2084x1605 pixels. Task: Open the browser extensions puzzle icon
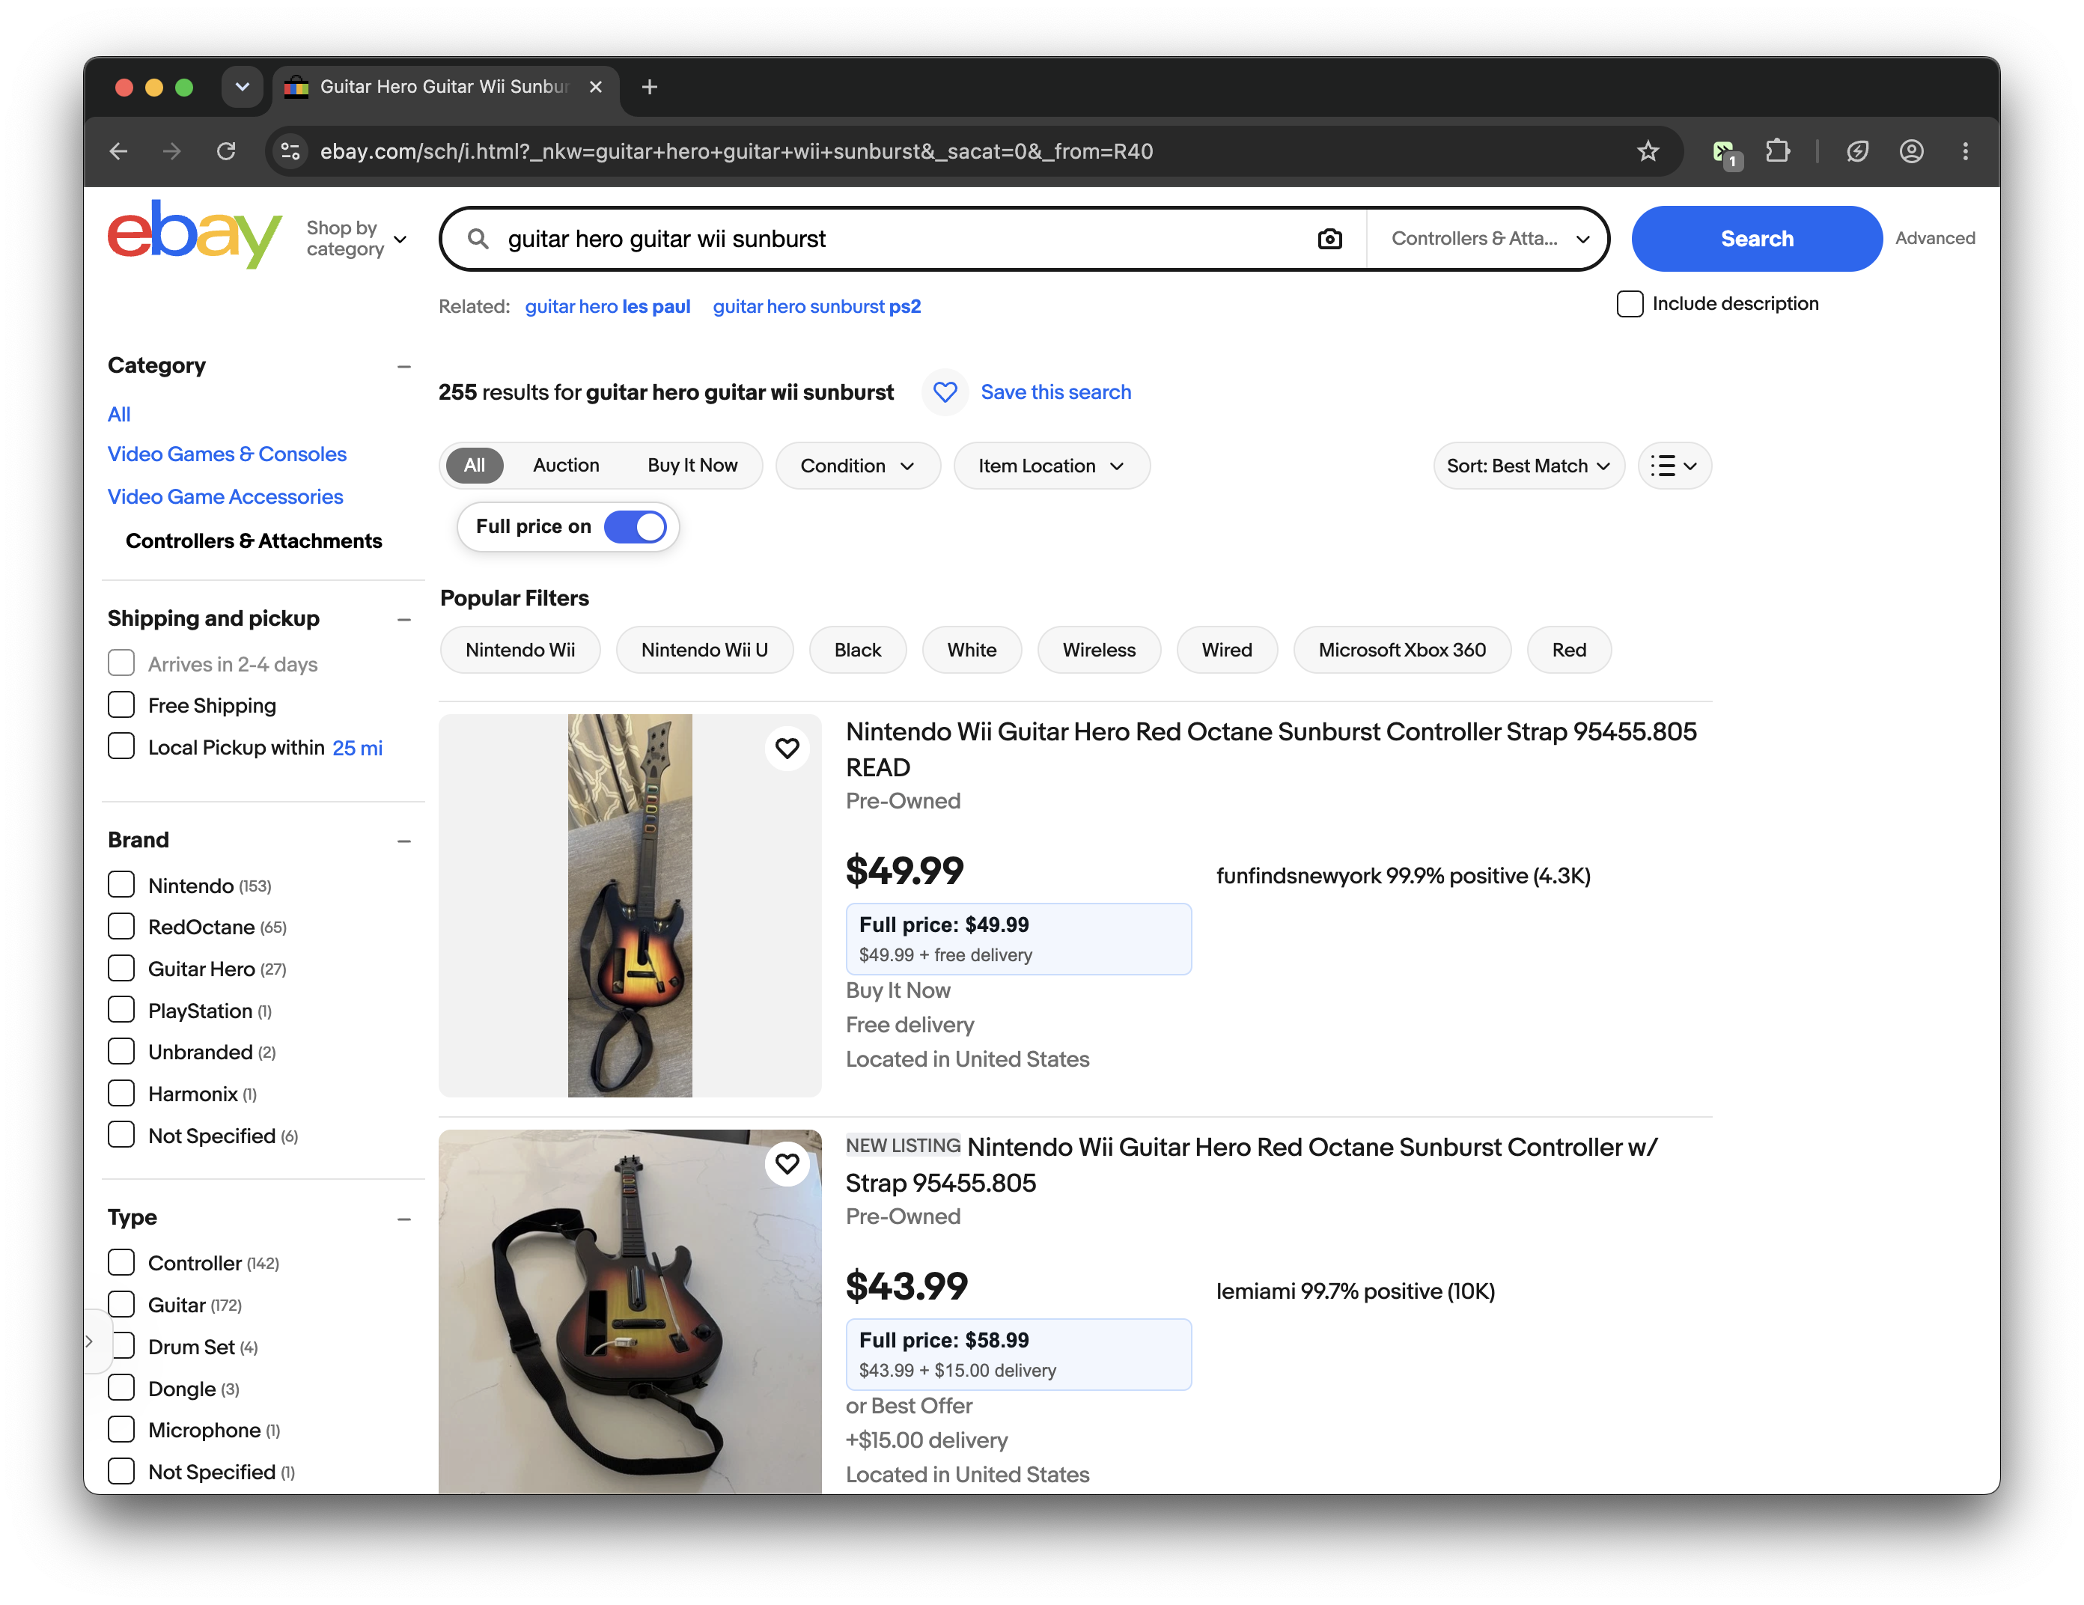[x=1778, y=150]
